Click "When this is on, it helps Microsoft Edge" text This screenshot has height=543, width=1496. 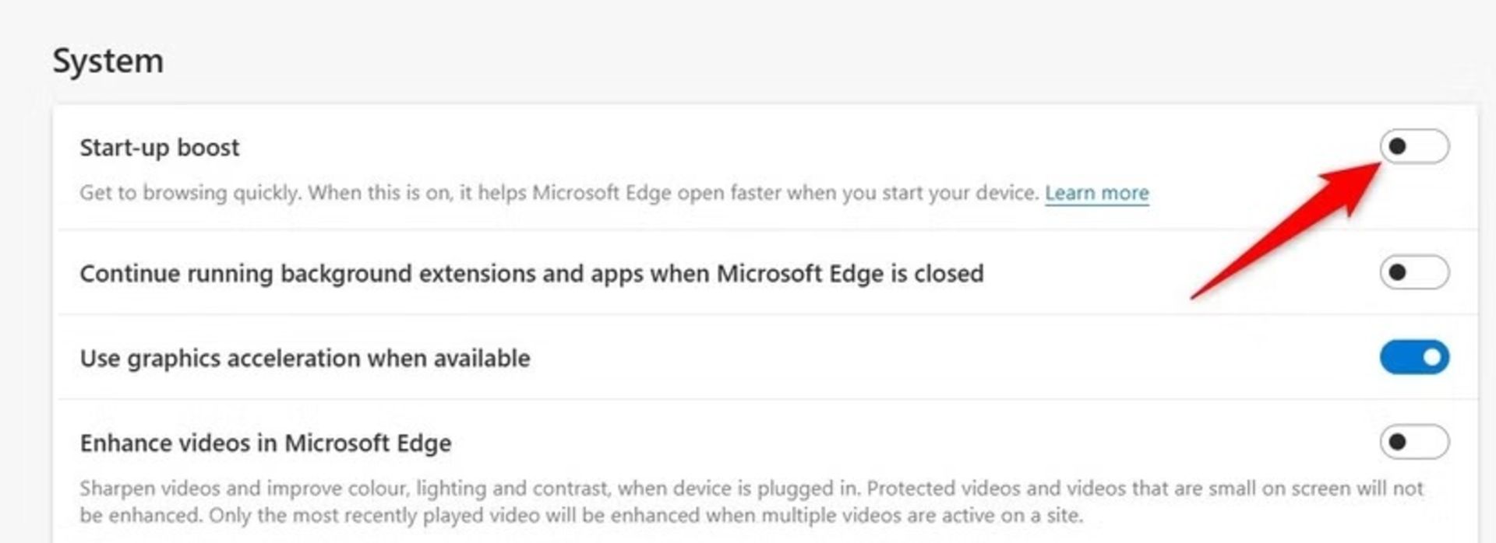489,192
